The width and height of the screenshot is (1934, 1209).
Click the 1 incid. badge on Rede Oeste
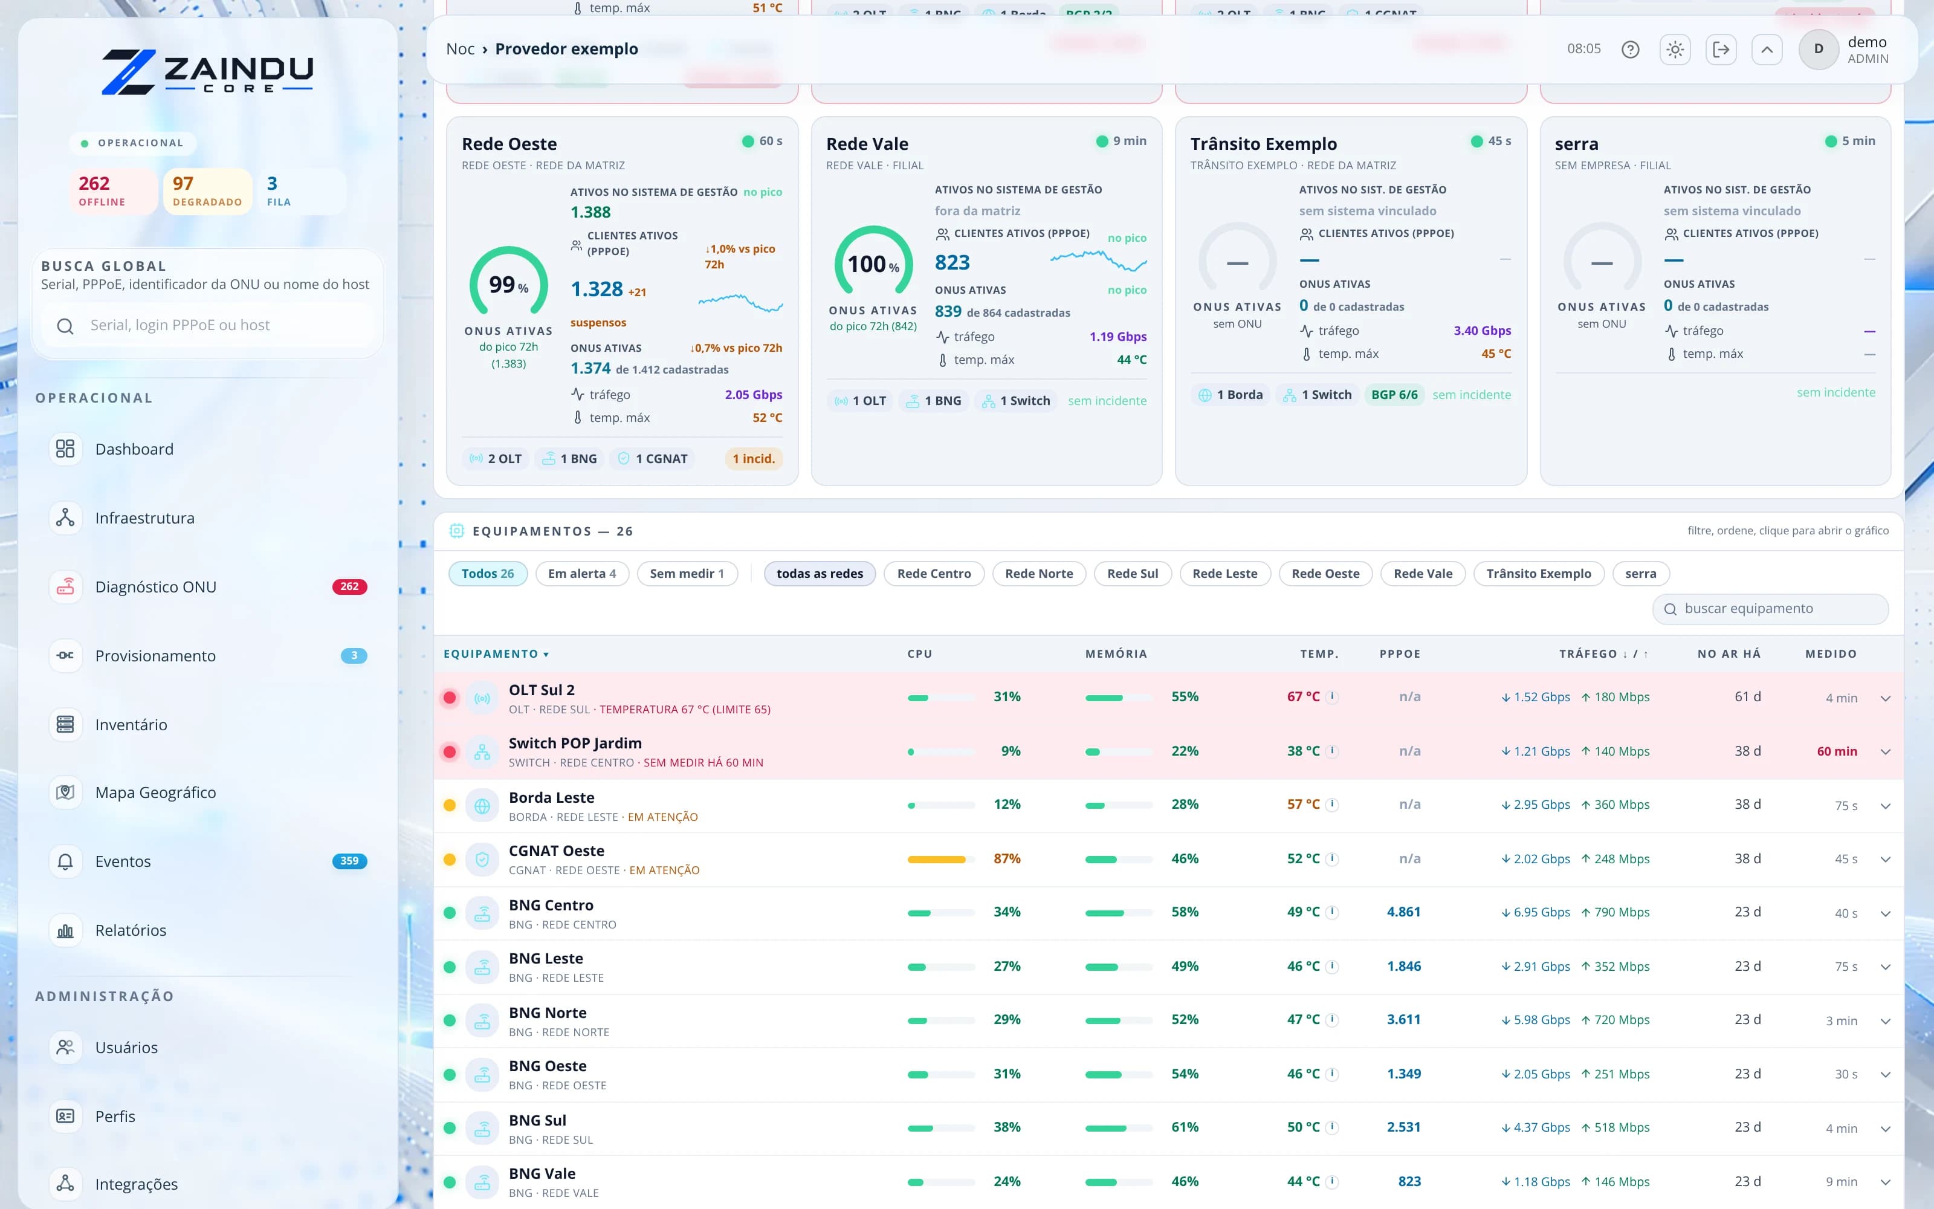tap(754, 458)
